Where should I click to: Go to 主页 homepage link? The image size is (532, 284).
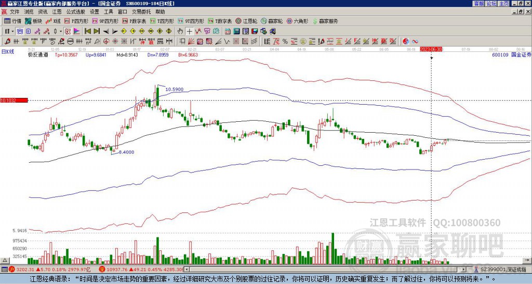click(x=503, y=4)
